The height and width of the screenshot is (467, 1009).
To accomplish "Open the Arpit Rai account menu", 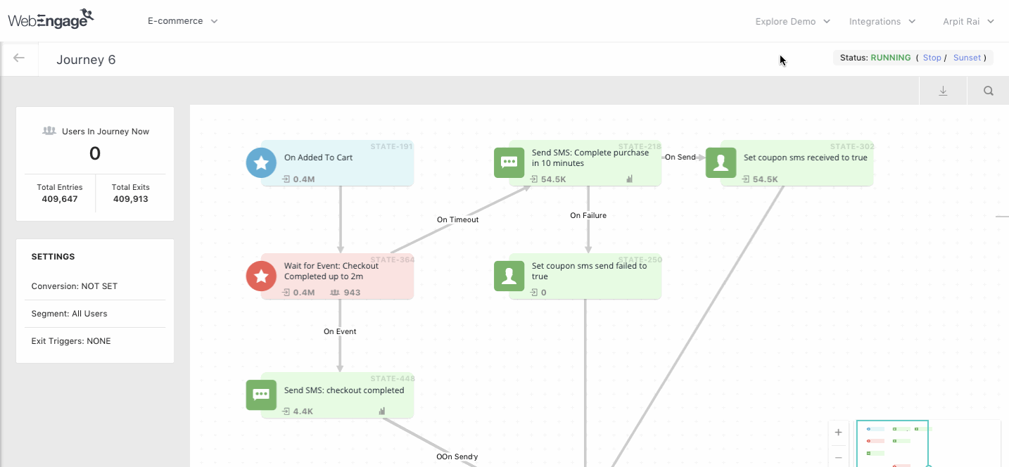I will click(967, 22).
